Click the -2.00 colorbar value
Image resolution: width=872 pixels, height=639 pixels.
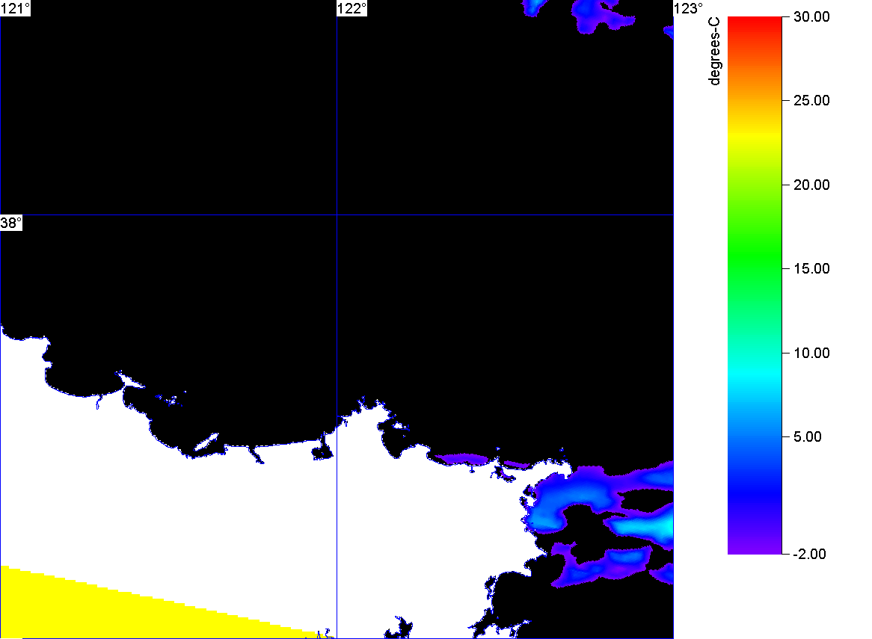pos(809,554)
